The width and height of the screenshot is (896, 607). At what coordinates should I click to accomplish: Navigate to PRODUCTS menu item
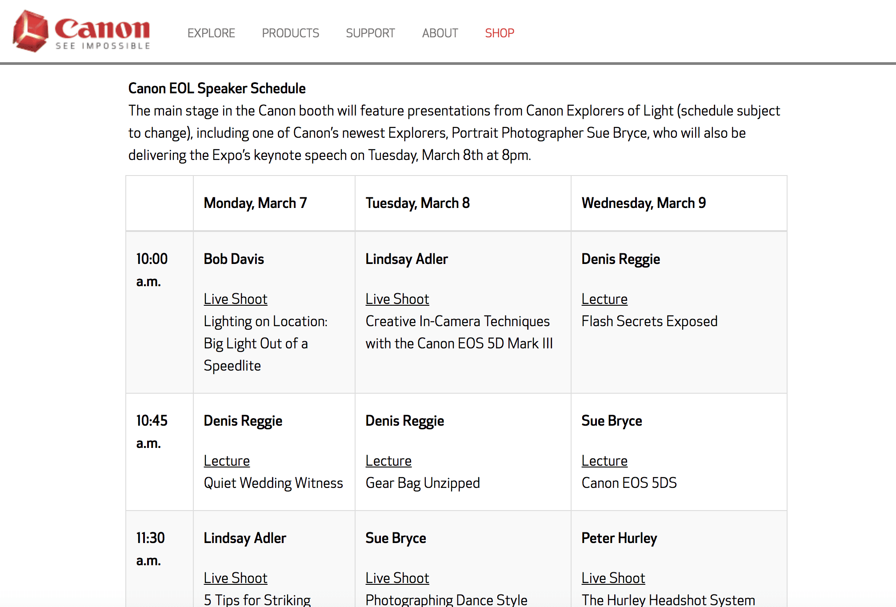291,32
